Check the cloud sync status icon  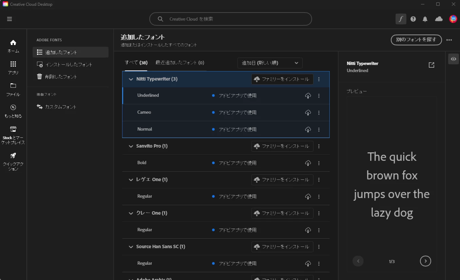439,19
